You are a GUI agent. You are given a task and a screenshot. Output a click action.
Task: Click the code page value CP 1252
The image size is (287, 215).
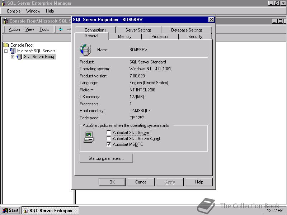click(137, 118)
